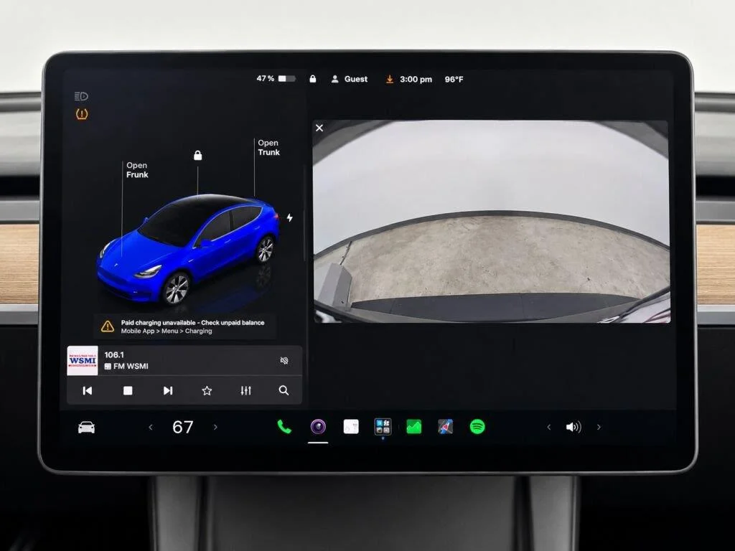The width and height of the screenshot is (735, 551).
Task: Toggle the muted speaker icon on the media card
Action: [284, 360]
